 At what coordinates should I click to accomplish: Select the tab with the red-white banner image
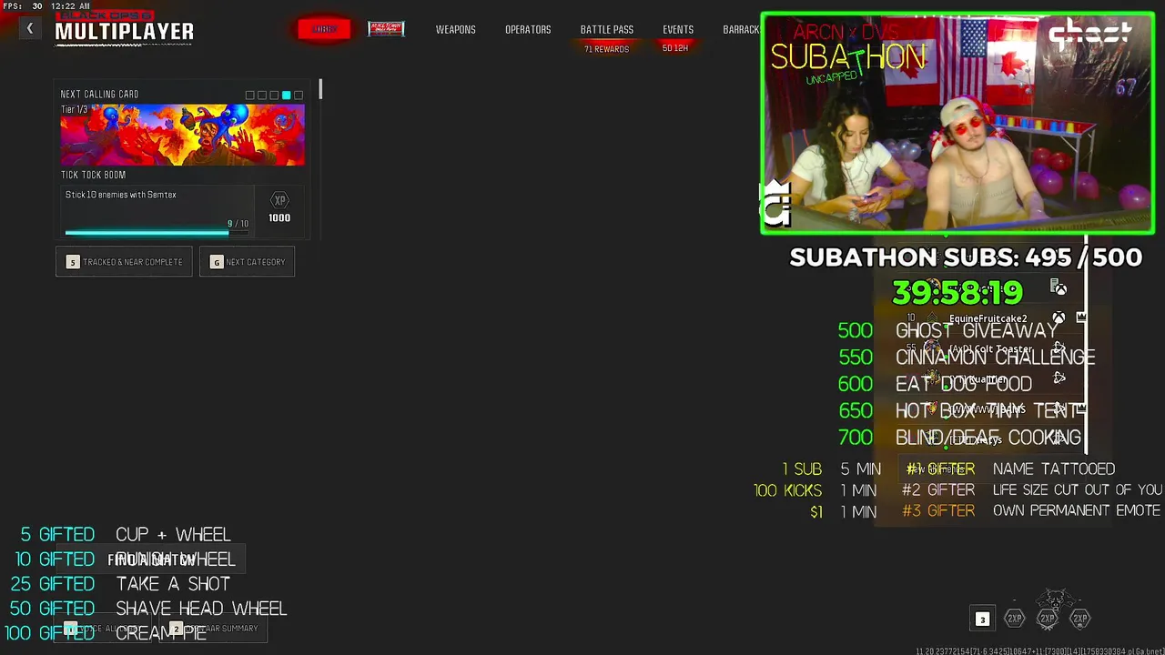click(x=386, y=29)
